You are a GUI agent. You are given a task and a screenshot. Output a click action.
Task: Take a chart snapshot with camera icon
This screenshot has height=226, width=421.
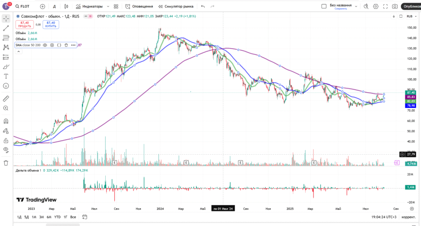click(x=395, y=6)
